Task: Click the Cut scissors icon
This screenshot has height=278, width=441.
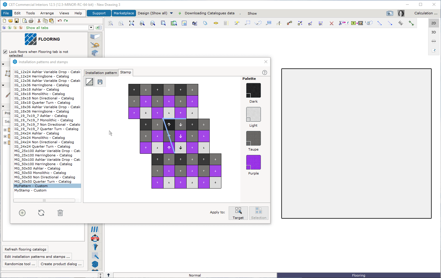Action: (39, 21)
